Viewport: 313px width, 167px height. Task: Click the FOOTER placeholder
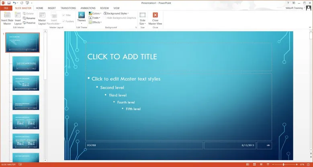pyautogui.click(x=144, y=145)
